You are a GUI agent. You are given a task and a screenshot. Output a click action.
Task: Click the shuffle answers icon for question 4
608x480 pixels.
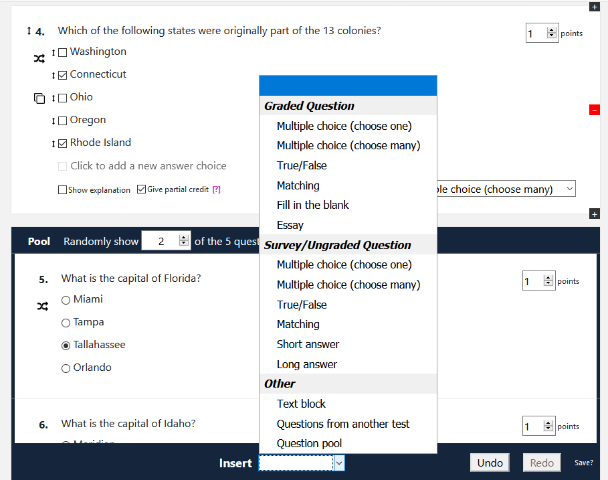[x=39, y=58]
